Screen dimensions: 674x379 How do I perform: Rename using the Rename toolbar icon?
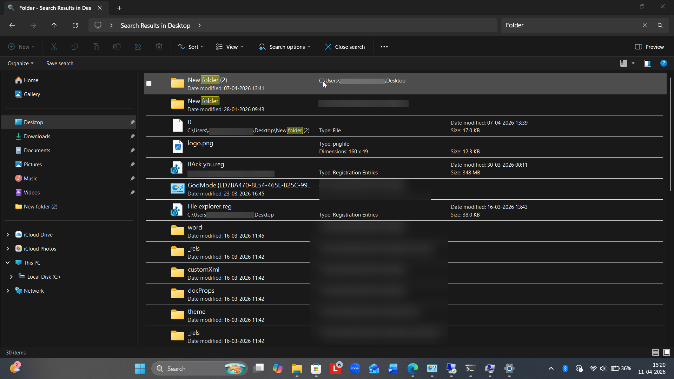(x=117, y=47)
